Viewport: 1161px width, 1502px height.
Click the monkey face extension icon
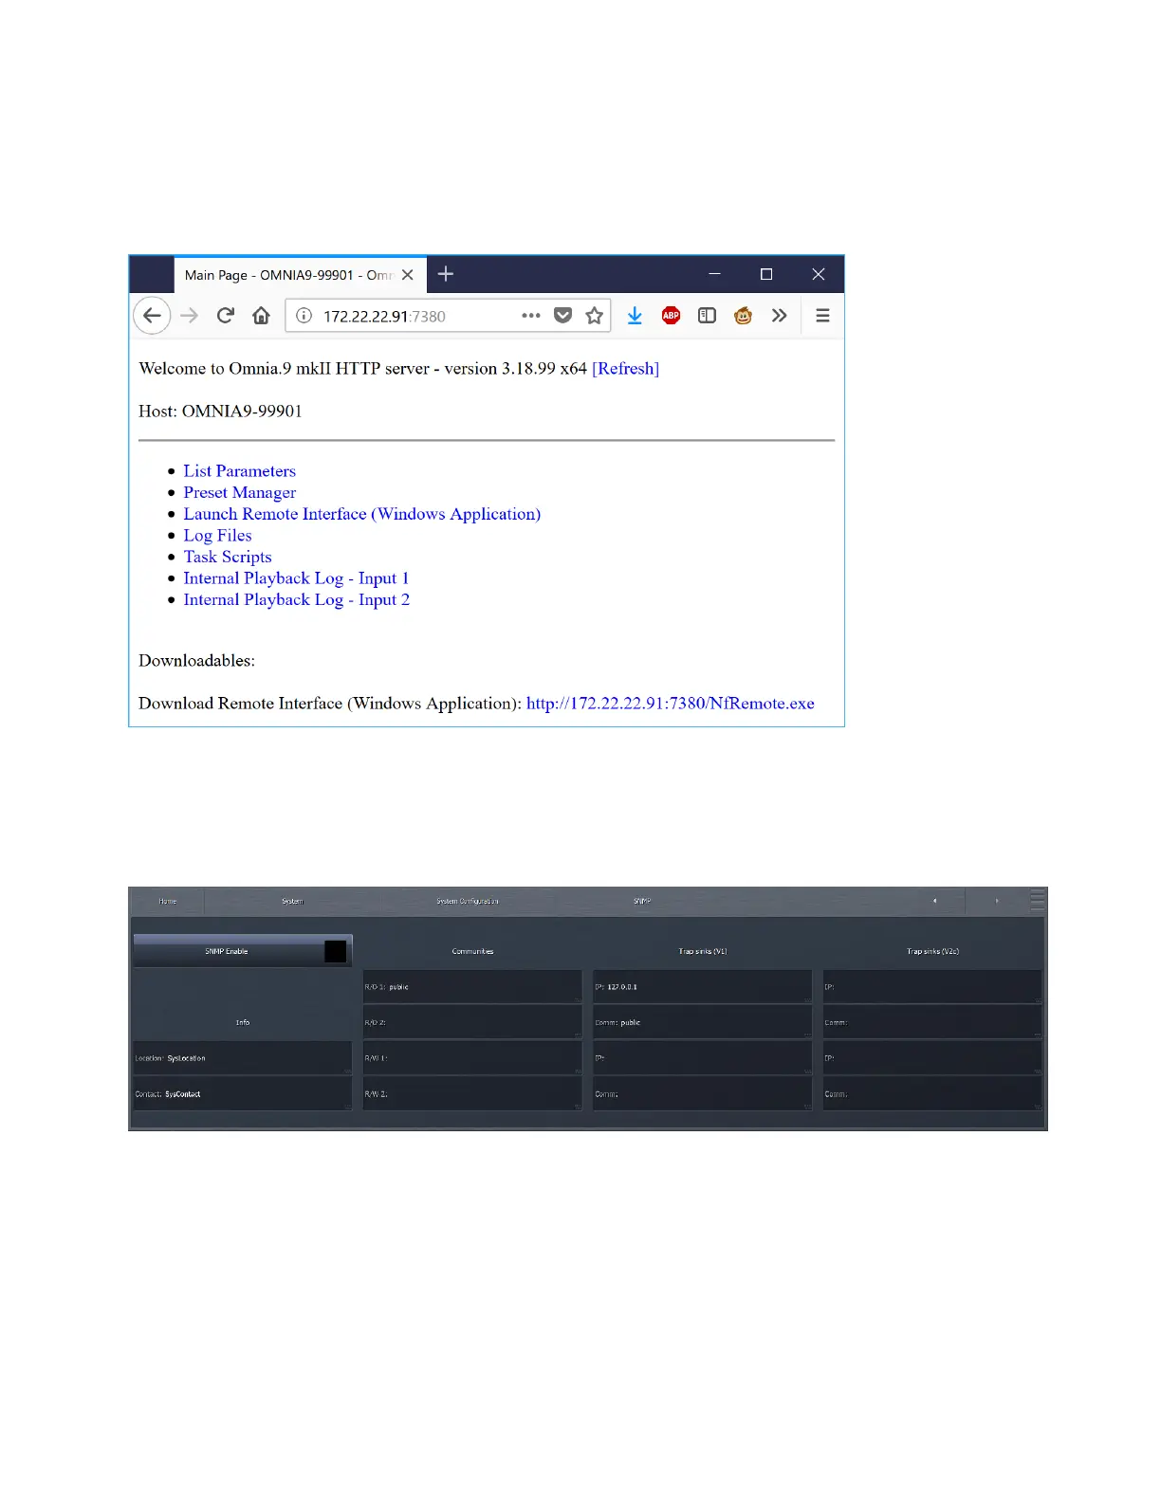(743, 316)
